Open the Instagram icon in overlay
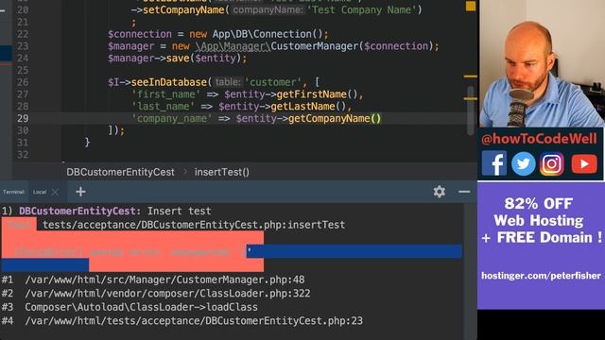Viewport: 605px width, 340px height. click(552, 163)
